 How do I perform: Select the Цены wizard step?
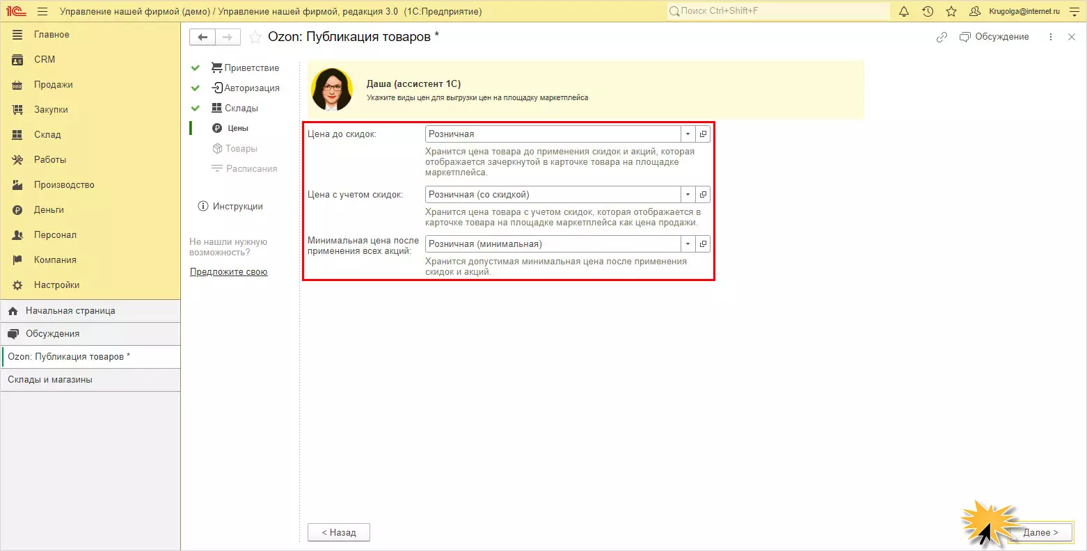(230, 128)
